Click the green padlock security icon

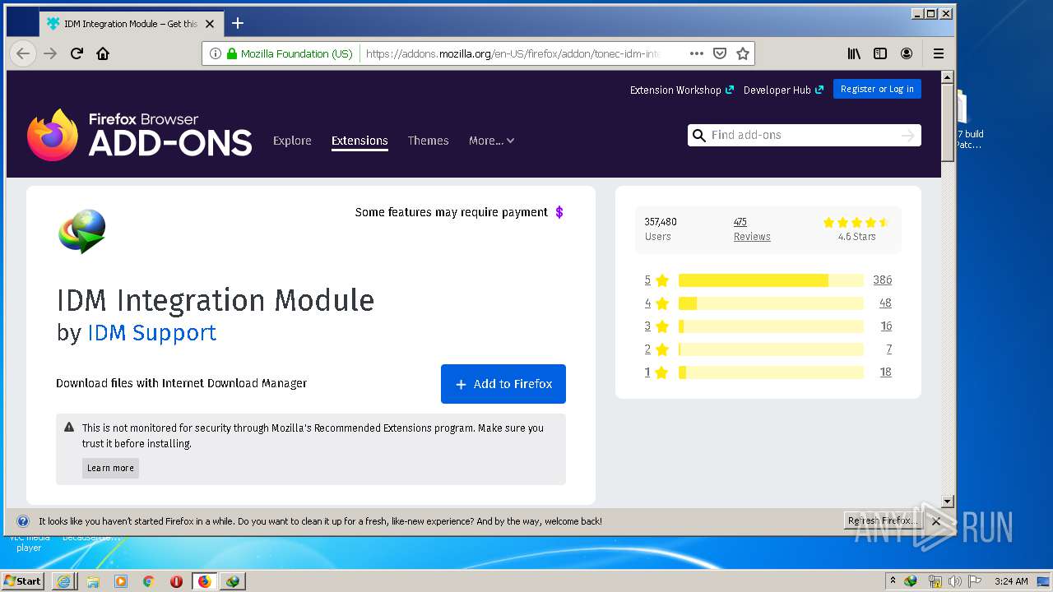[232, 53]
